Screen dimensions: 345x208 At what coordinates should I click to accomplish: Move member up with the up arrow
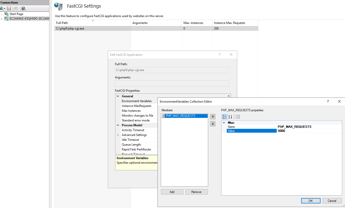(213, 117)
